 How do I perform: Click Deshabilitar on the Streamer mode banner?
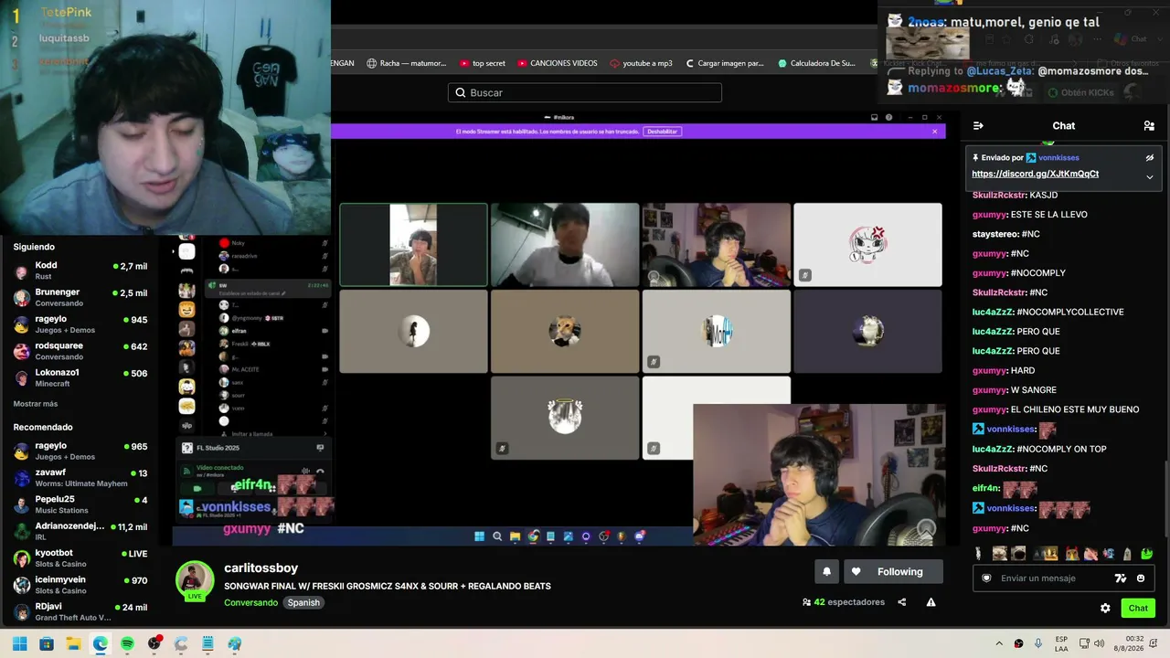(663, 132)
